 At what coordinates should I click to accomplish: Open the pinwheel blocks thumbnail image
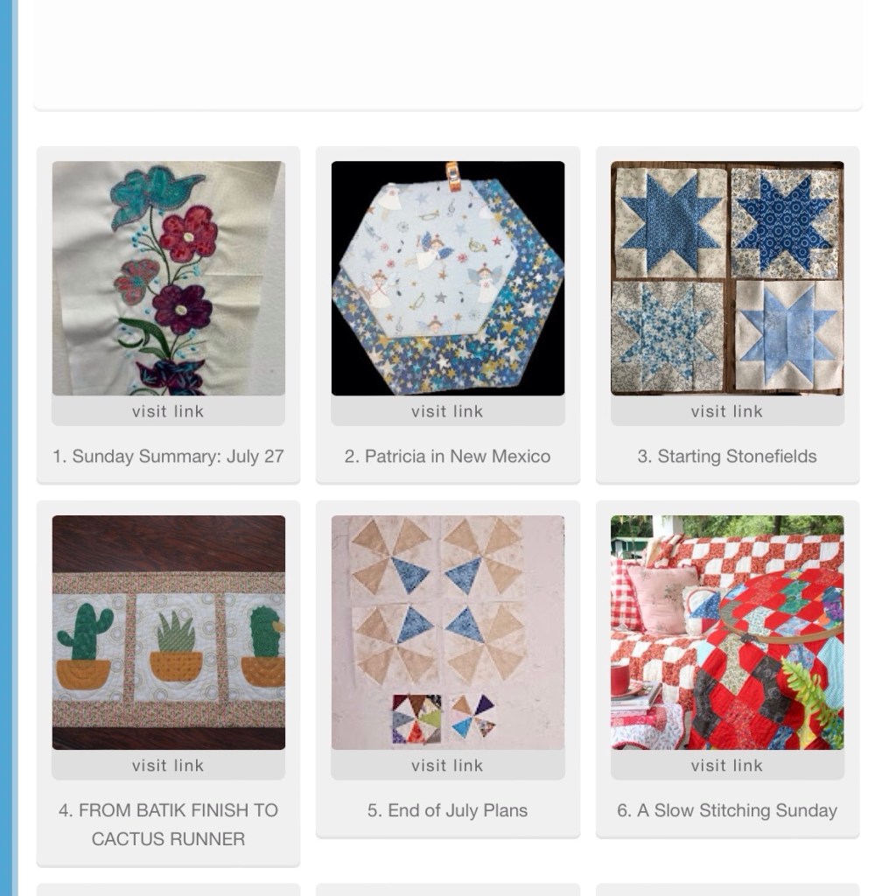(x=447, y=633)
